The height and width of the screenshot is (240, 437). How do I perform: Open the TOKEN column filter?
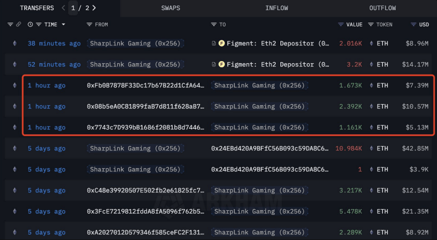click(371, 25)
